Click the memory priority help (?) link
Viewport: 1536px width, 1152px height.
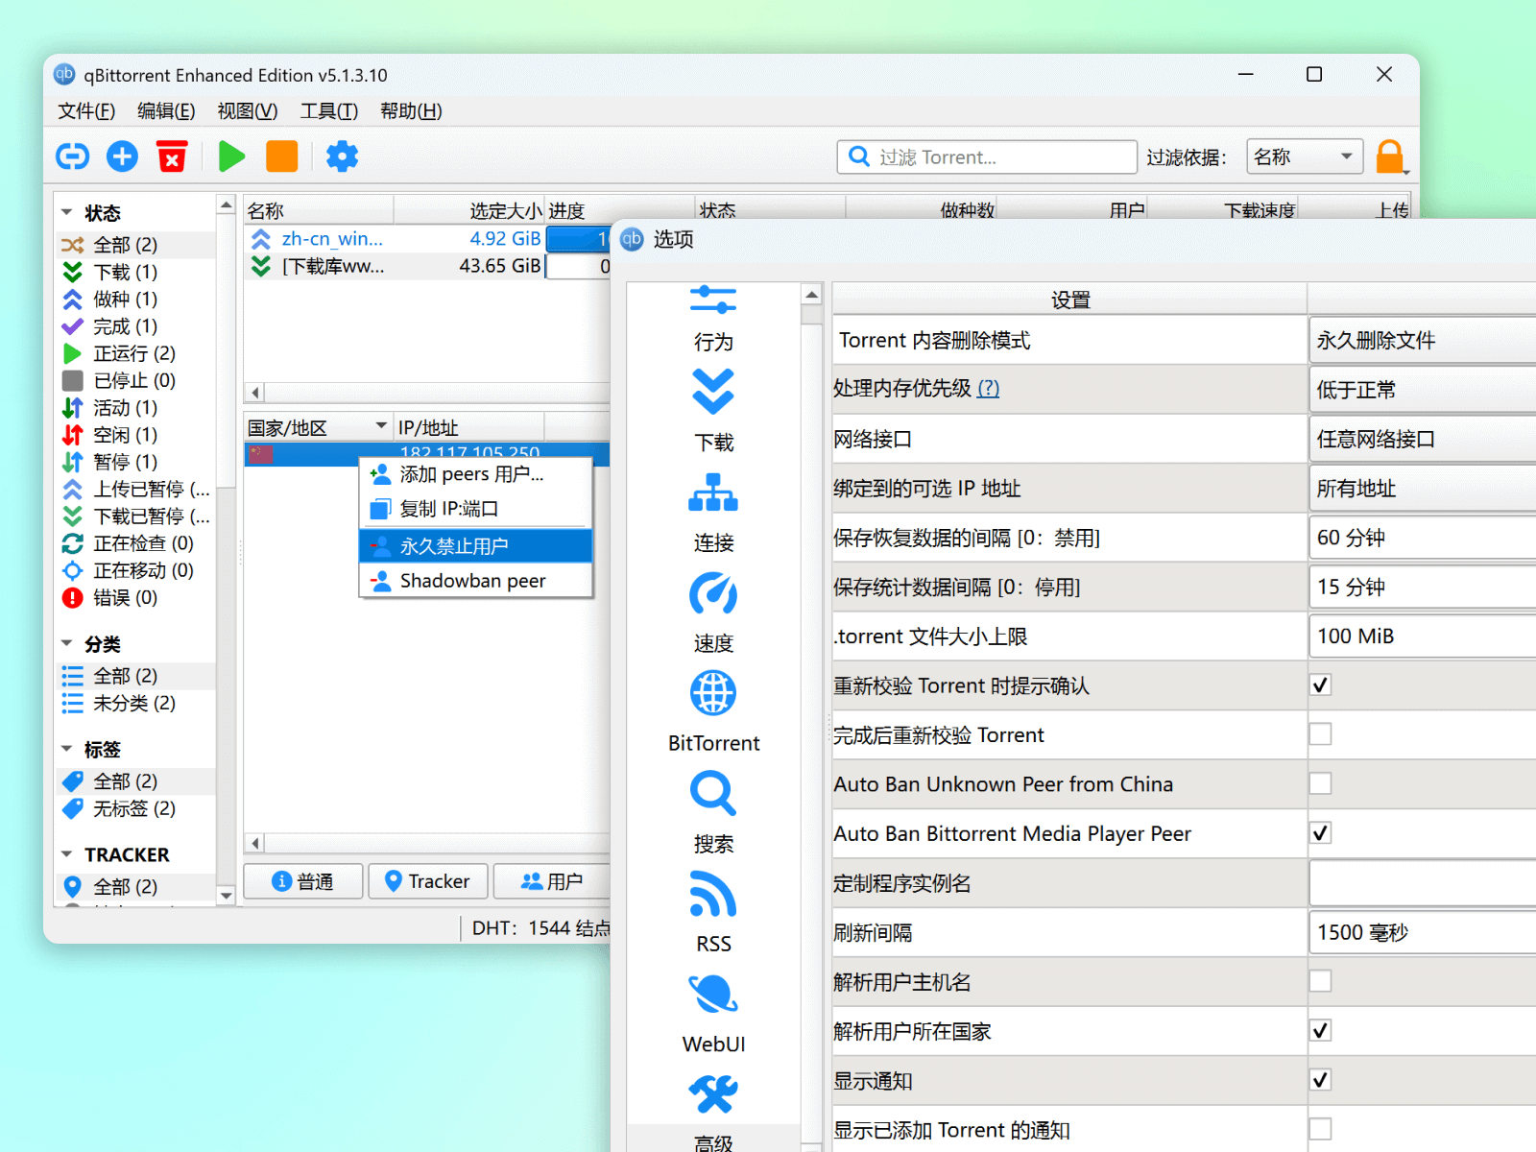pyautogui.click(x=988, y=389)
